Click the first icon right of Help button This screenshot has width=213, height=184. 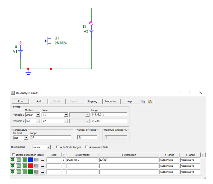[143, 101]
